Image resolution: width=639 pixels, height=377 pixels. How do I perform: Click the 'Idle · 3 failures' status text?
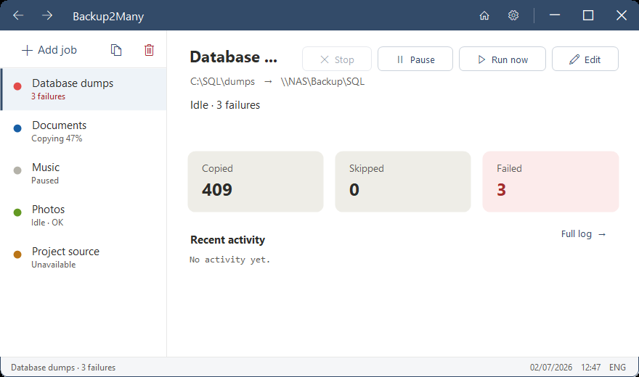point(225,105)
